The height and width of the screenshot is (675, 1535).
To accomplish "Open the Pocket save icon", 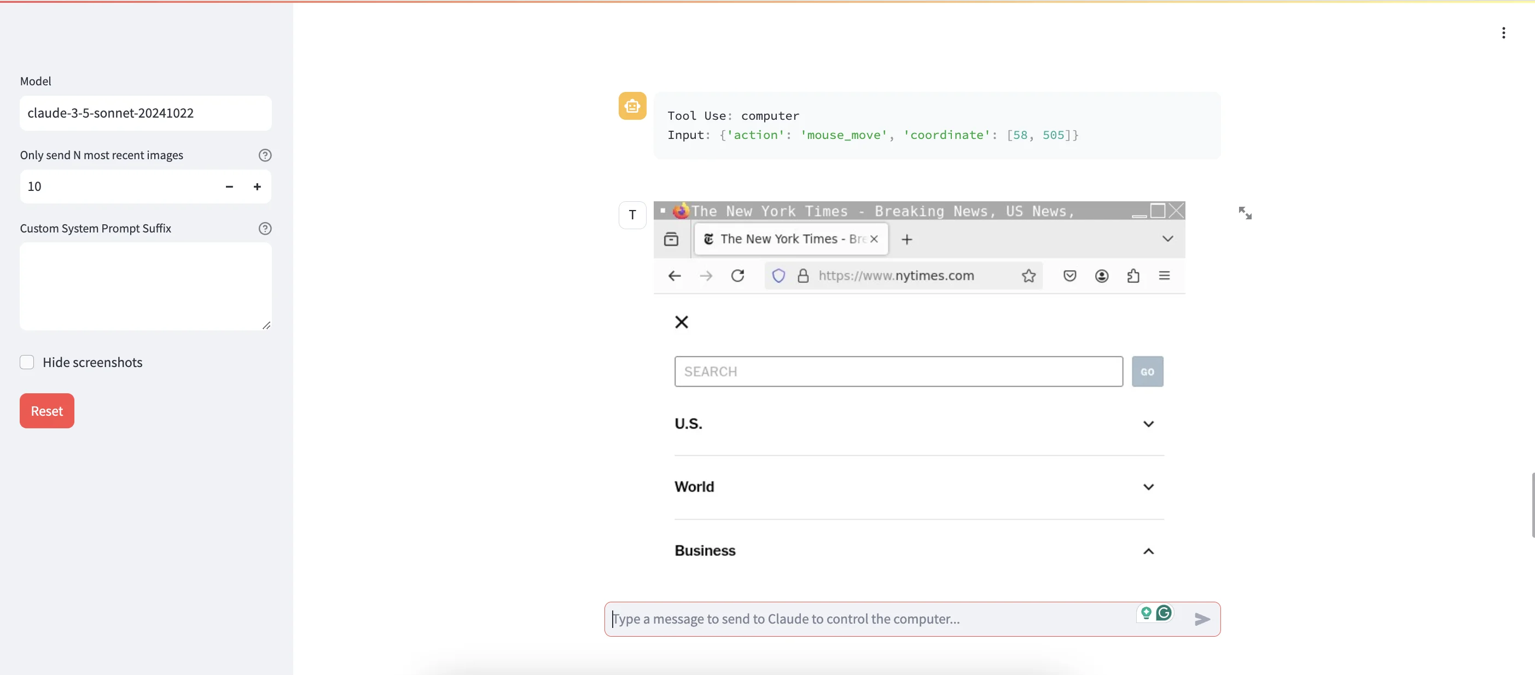I will click(1069, 276).
